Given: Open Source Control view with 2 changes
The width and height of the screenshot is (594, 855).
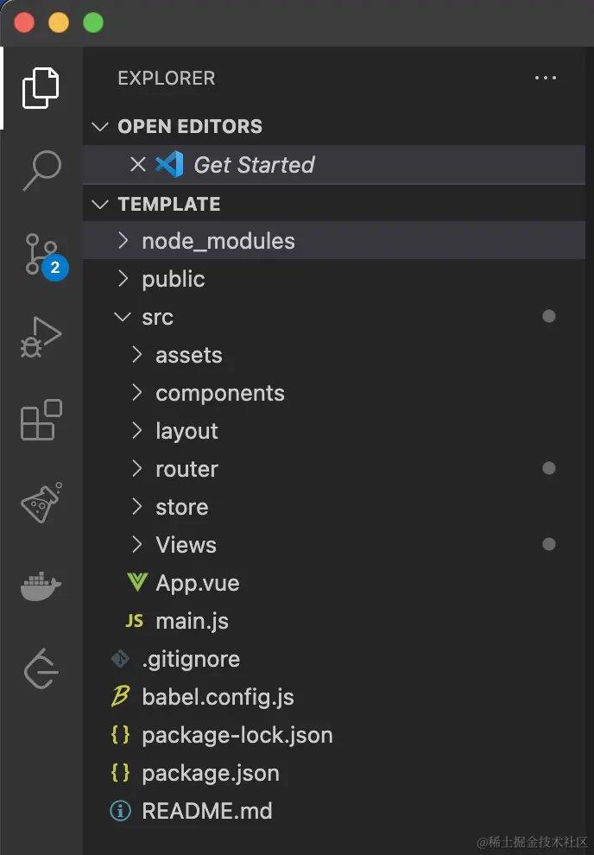Looking at the screenshot, I should coord(41,256).
